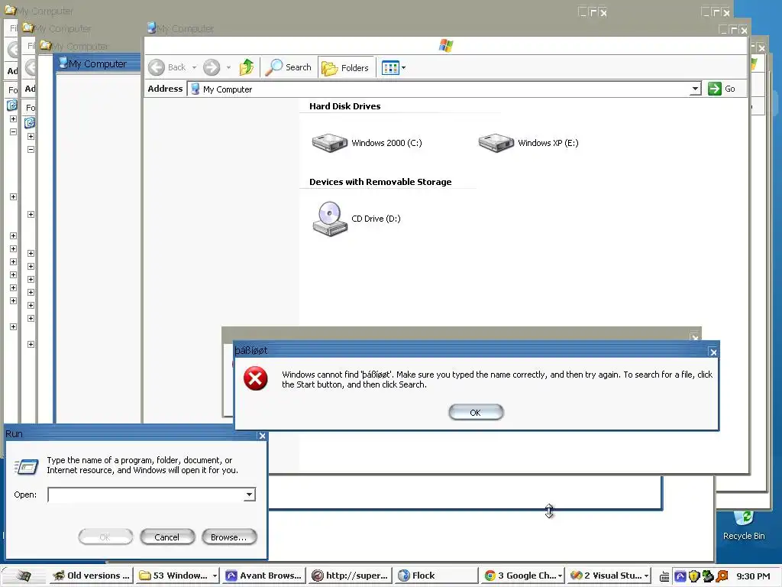Click the Back arrow in Explorer toolbar
The width and height of the screenshot is (782, 587).
(157, 67)
